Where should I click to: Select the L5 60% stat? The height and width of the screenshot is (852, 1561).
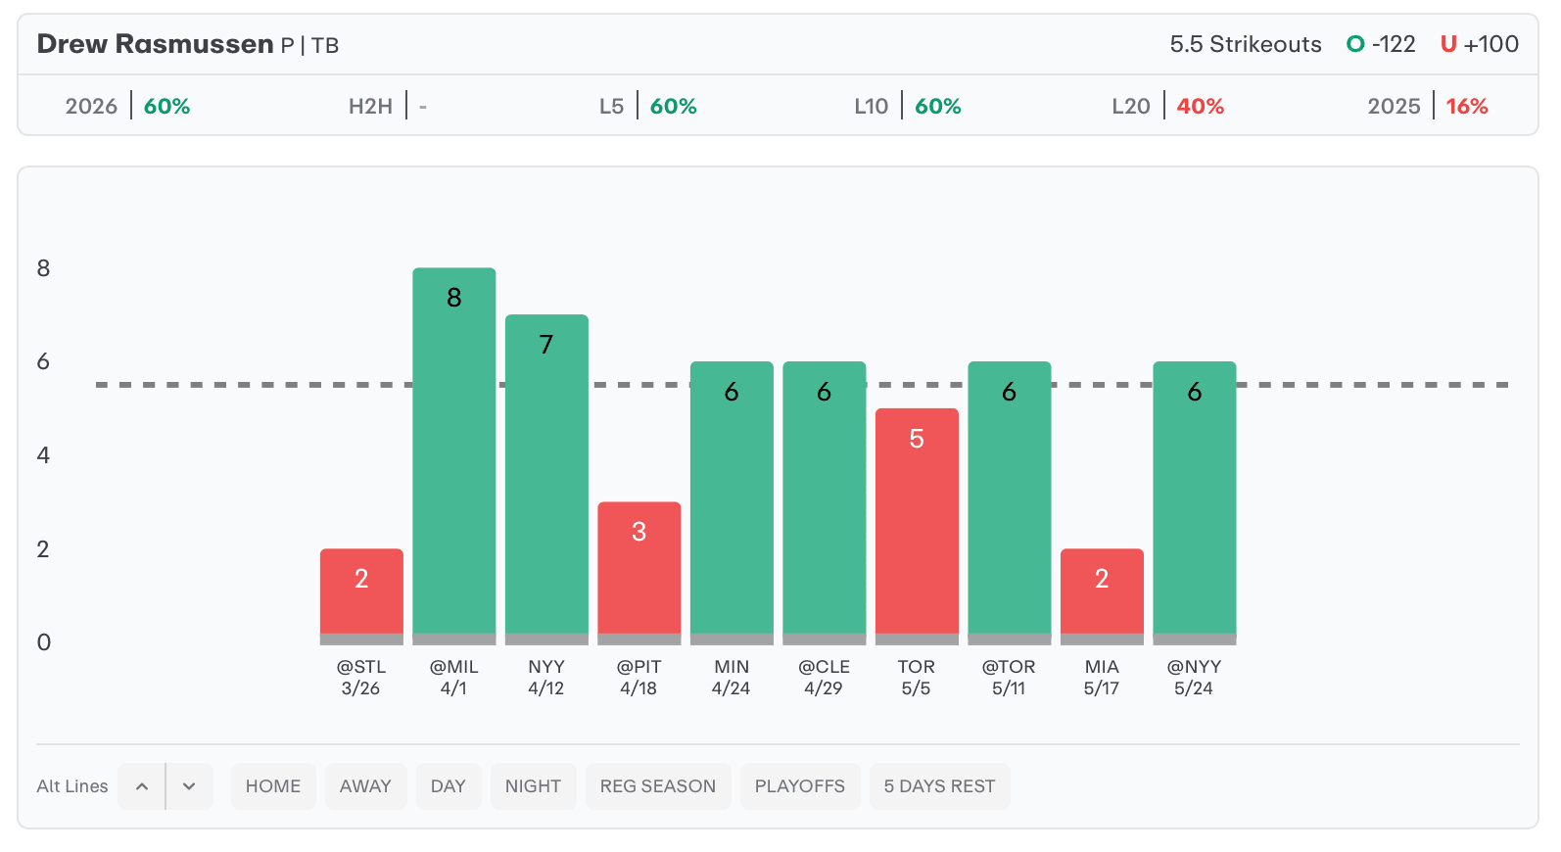648,106
